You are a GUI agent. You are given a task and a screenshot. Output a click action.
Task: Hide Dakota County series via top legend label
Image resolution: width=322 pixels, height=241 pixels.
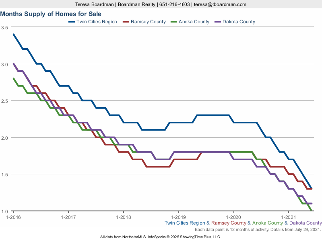click(239, 22)
